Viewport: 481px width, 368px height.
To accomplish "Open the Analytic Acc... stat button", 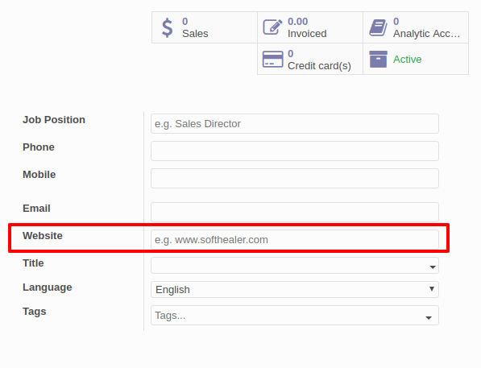I will pyautogui.click(x=416, y=27).
